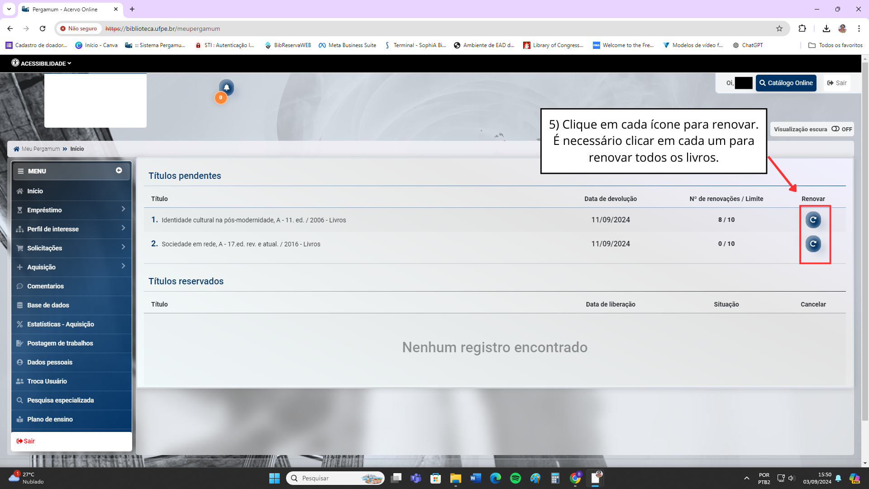Bookmark page with star icon
Screen dimensions: 869x489
[x=779, y=29]
